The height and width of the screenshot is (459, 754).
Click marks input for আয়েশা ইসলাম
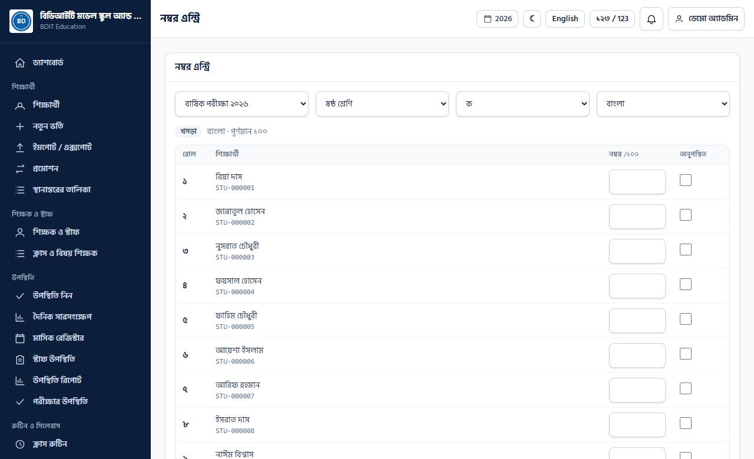click(x=637, y=355)
